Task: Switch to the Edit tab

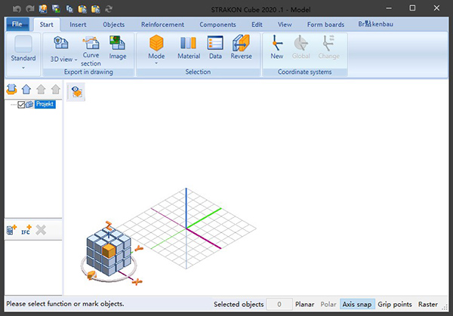Action: 257,25
